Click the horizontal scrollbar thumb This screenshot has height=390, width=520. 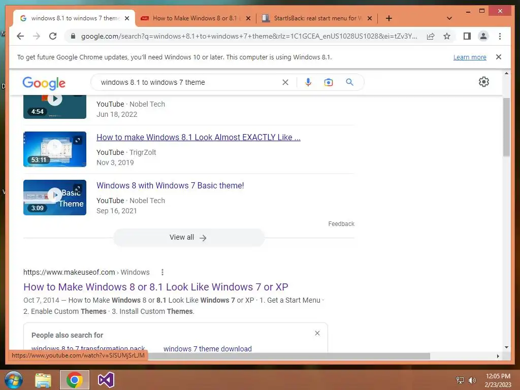[289, 356]
